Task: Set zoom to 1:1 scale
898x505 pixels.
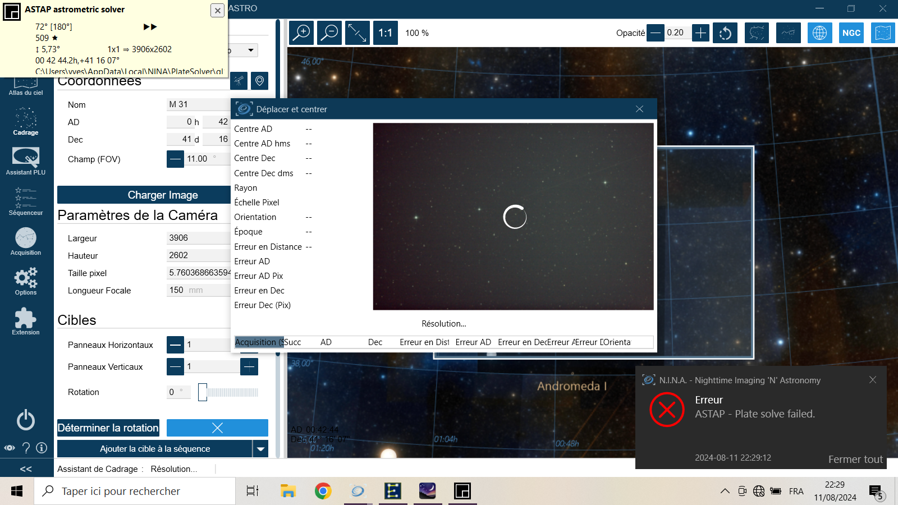Action: pyautogui.click(x=386, y=33)
